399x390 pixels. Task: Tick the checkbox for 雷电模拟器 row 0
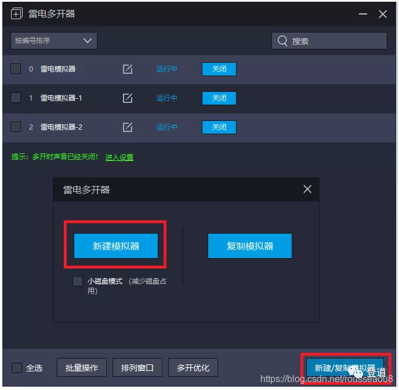[x=16, y=69]
